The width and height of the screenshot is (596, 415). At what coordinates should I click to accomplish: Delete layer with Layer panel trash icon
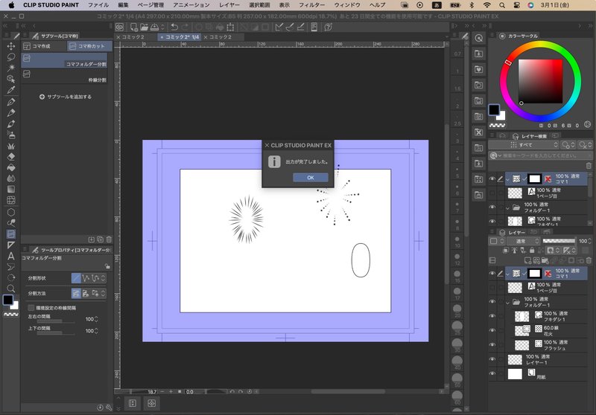tap(589, 260)
